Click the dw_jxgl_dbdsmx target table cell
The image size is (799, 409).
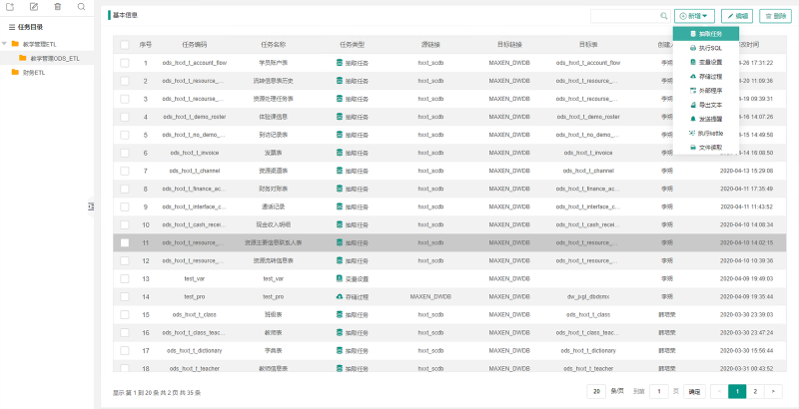click(x=588, y=296)
